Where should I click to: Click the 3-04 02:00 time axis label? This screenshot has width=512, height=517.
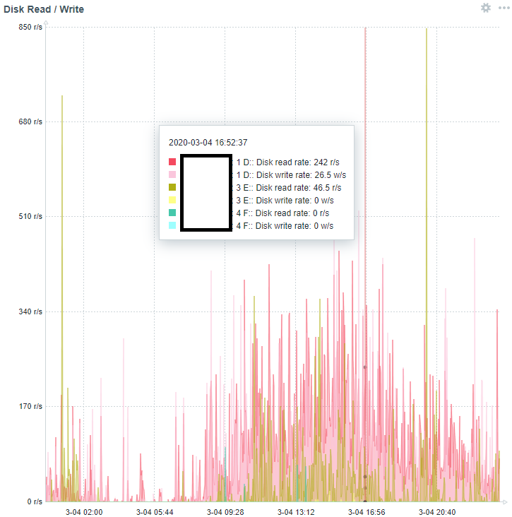tap(84, 512)
